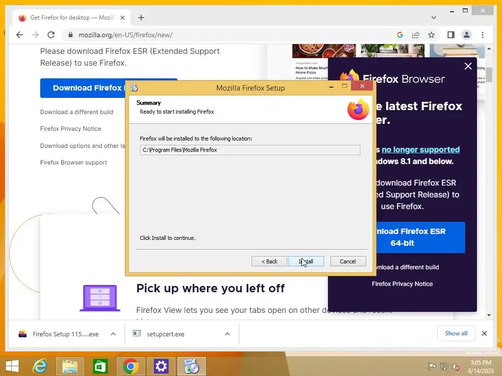Click the purple laptop illustration
This screenshot has height=376, width=502.
[100, 298]
